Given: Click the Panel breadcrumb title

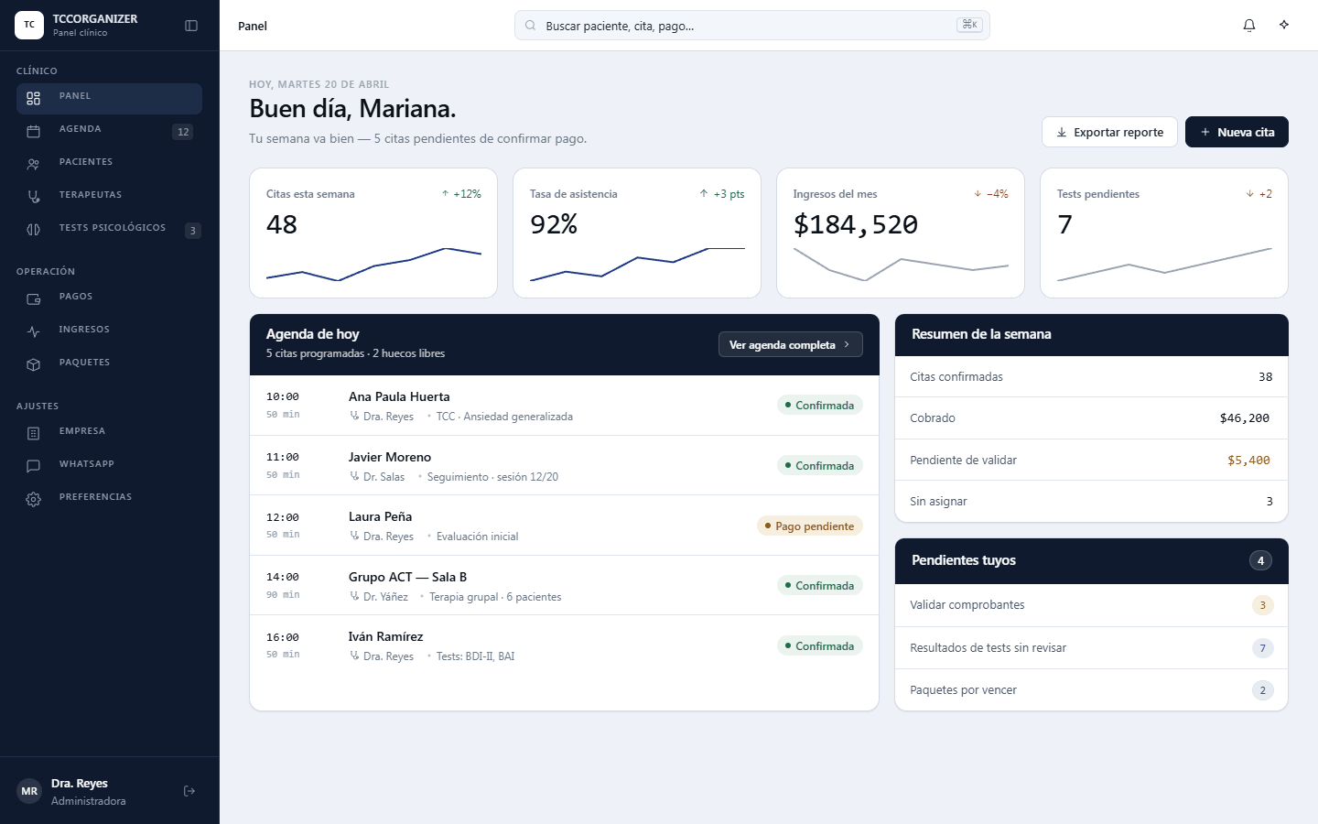Looking at the screenshot, I should (x=253, y=26).
